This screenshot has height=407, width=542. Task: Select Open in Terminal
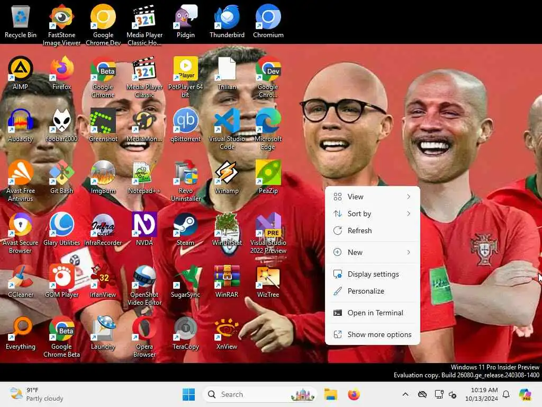[373, 313]
